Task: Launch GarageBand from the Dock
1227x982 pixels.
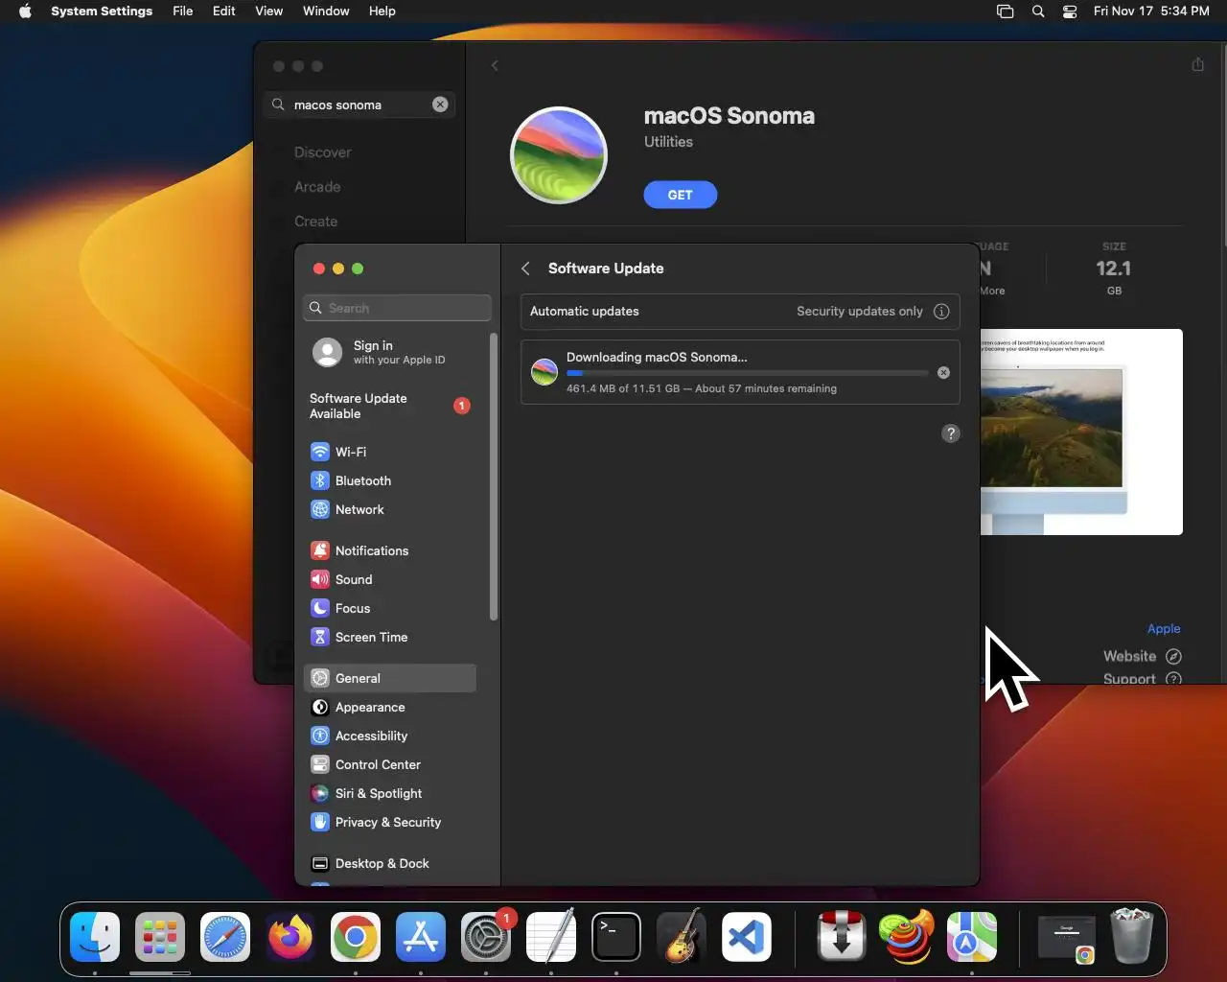Action: pyautogui.click(x=682, y=937)
